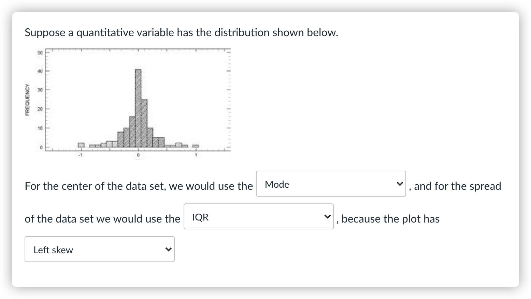Open the Left skew dropdown
The image size is (531, 299).
(99, 249)
